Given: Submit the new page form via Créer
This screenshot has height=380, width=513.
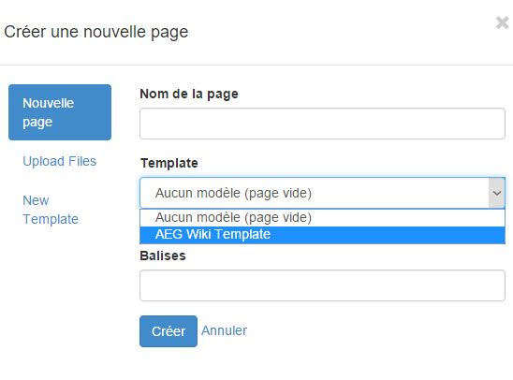Looking at the screenshot, I should point(169,331).
